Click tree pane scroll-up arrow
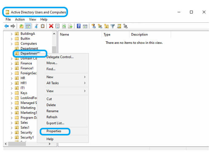211x152 pixels. click(x=54, y=34)
